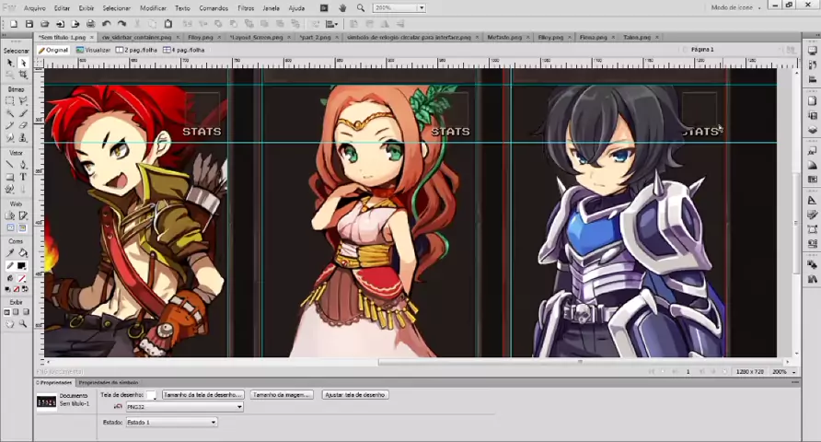Viewport: 821px width, 442px height.
Task: Select the Zoom tool in Exibir section
Action: coord(22,324)
